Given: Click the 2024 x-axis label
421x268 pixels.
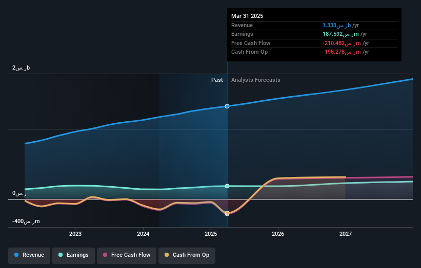Looking at the screenshot, I should point(143,234).
